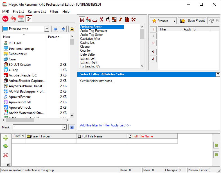The width and height of the screenshot is (221, 173).
Task: Open the Mask dropdown arrow
Action: click(x=64, y=127)
